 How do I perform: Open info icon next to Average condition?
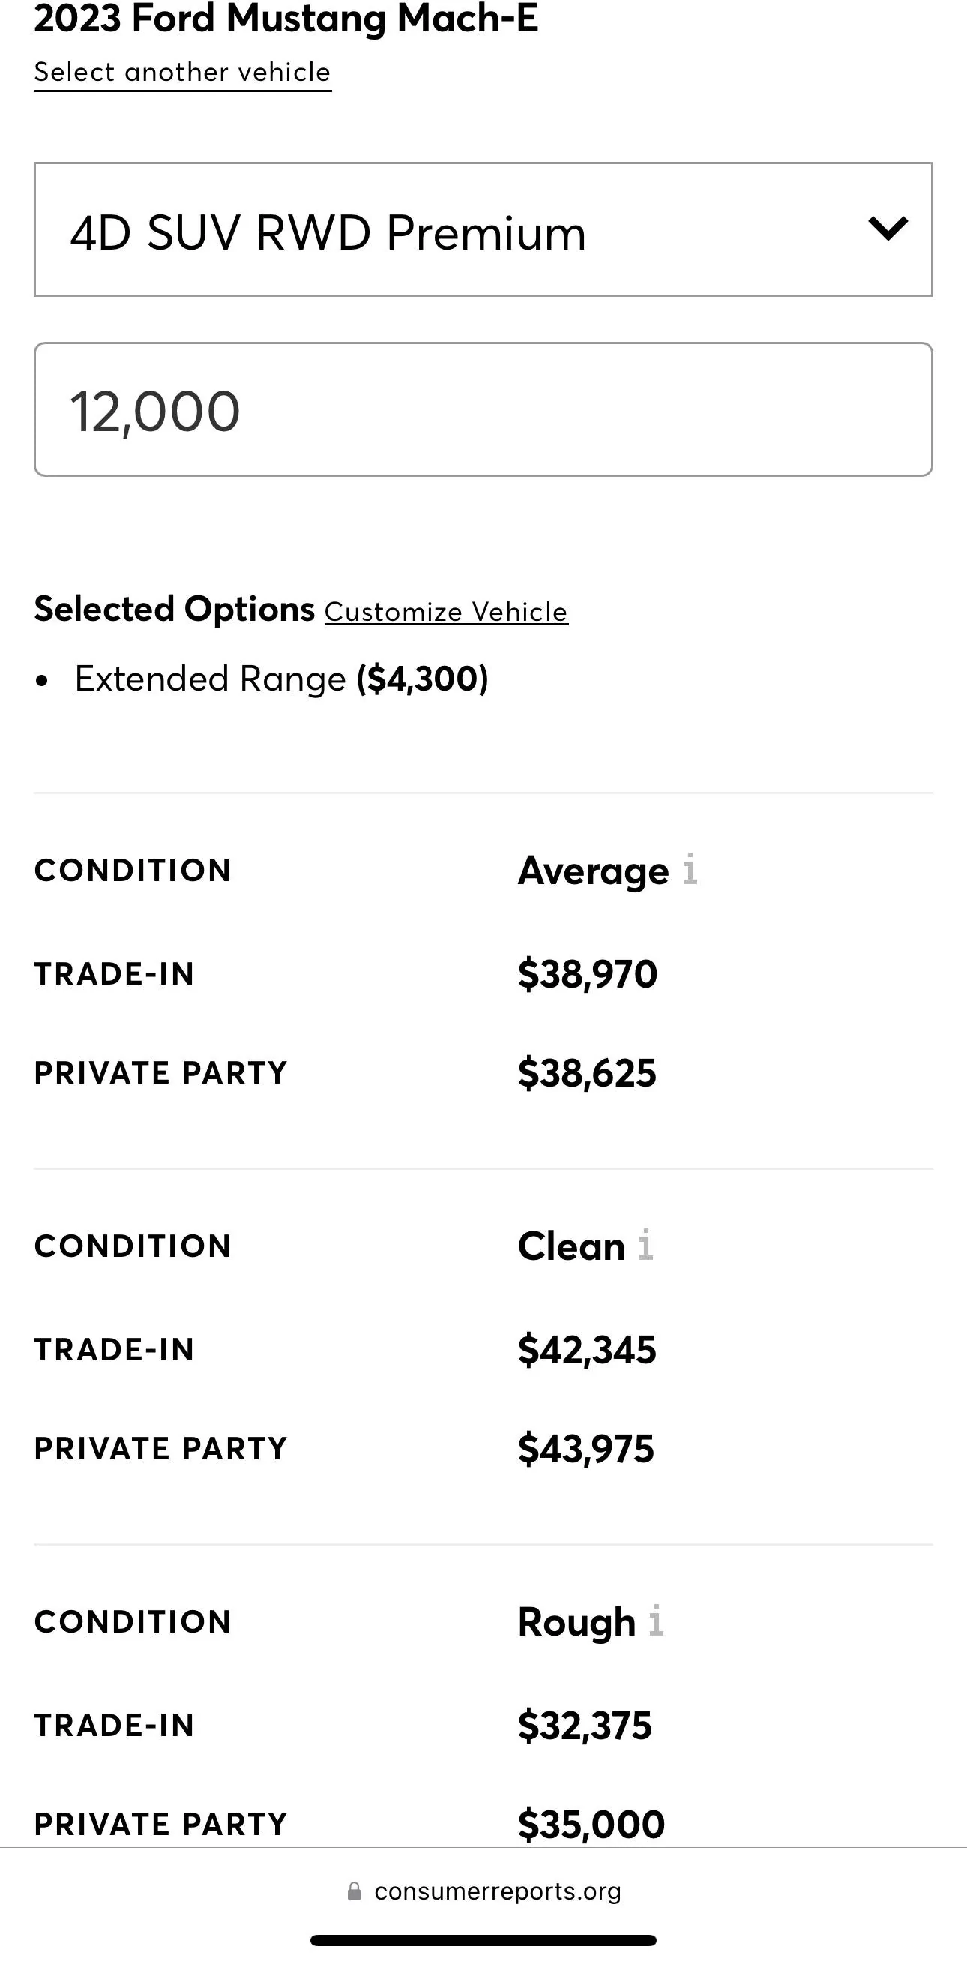click(690, 869)
